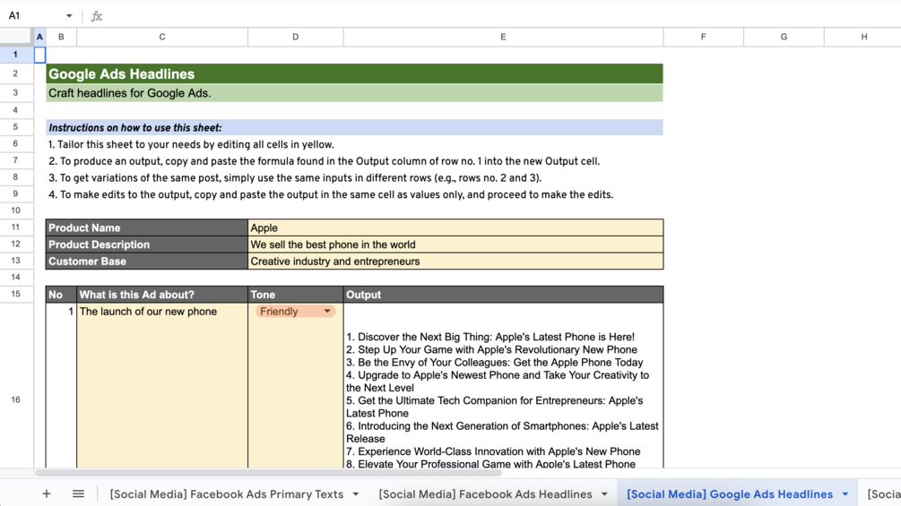Click the fx formula icon
This screenshot has height=506, width=901.
97,16
